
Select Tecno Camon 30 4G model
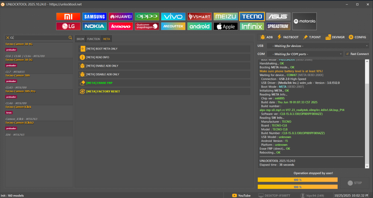click(39, 50)
